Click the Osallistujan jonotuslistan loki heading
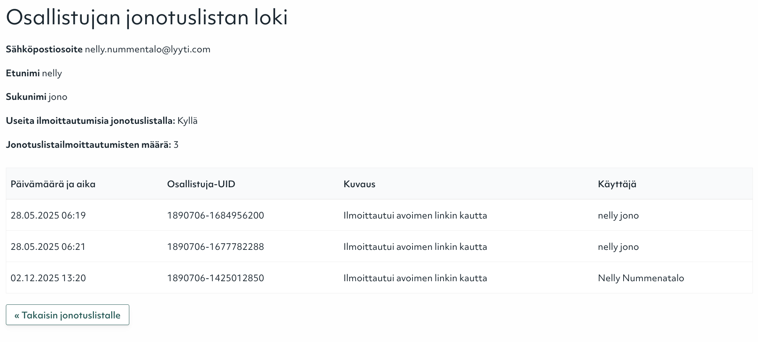Screen dimensions: 758x342 147,17
